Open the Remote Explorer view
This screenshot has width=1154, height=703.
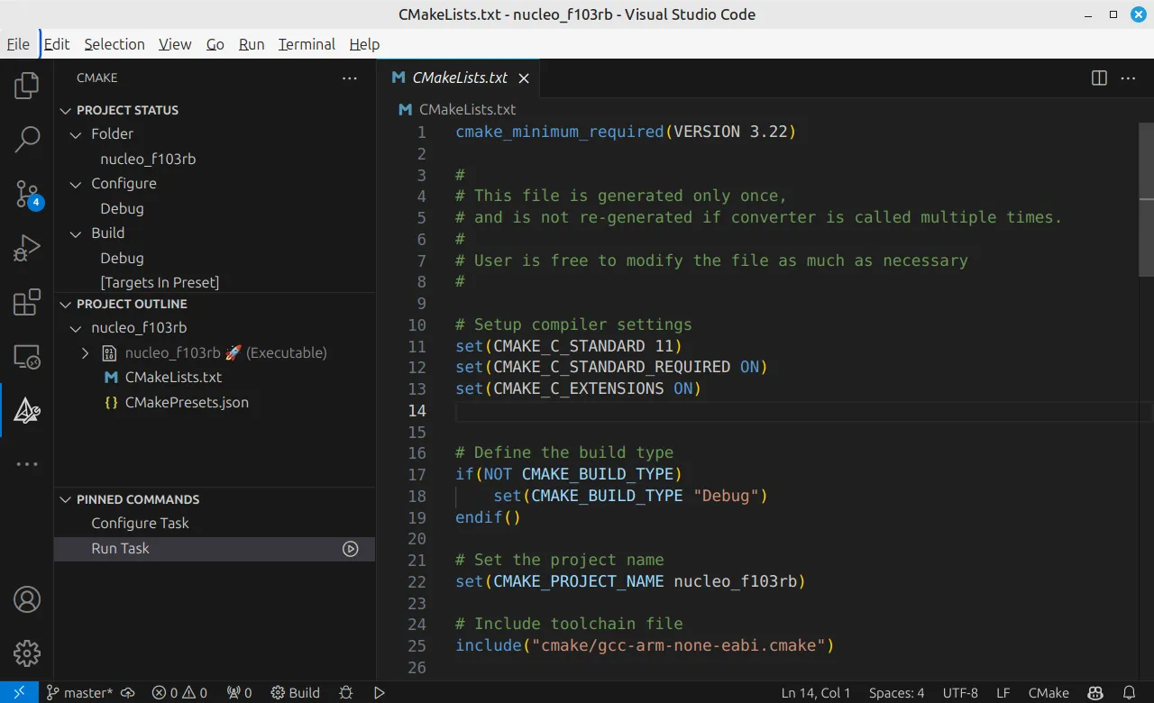pos(27,356)
